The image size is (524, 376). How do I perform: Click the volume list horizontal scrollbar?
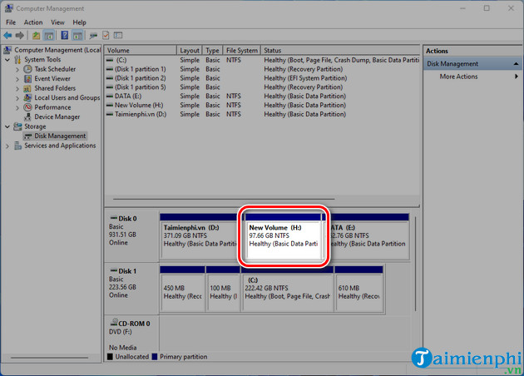point(224,199)
